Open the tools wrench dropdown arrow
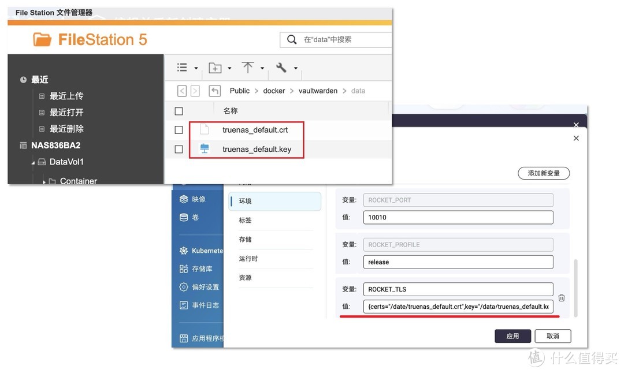This screenshot has width=624, height=373. (296, 68)
